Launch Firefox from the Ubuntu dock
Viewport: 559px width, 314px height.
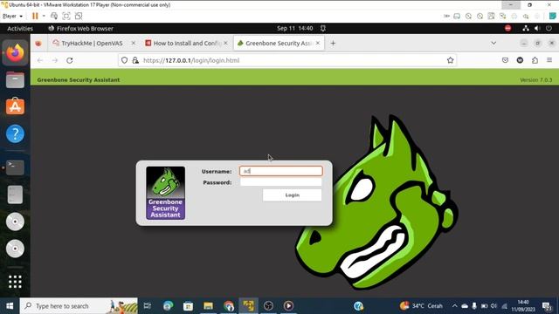click(15, 53)
